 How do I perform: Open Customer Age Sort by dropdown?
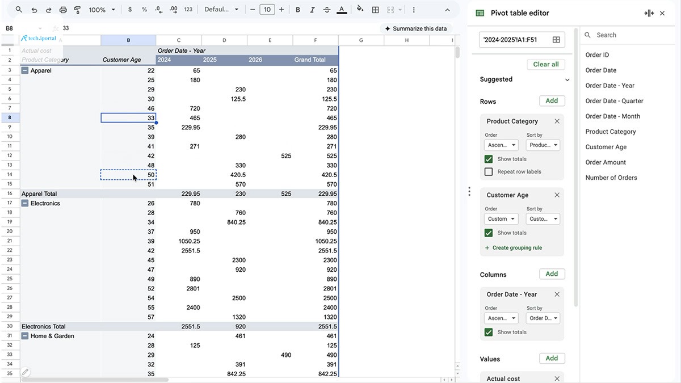[543, 218]
